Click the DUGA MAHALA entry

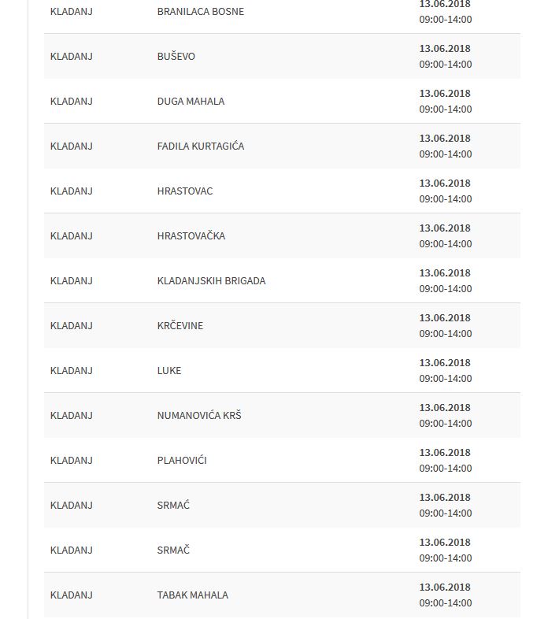[191, 102]
